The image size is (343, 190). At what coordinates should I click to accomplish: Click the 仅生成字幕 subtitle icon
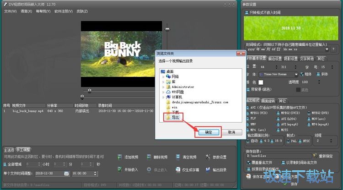point(178,170)
